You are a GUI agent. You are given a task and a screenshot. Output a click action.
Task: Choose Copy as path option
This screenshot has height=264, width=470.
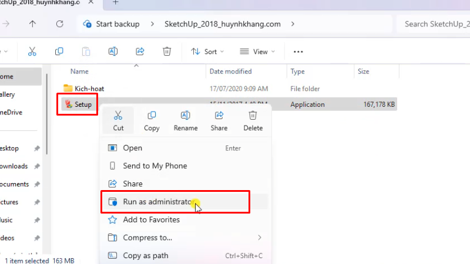[145, 255]
